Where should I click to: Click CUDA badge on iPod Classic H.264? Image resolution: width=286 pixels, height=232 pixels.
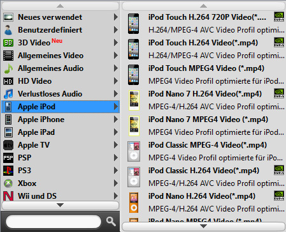(279, 170)
